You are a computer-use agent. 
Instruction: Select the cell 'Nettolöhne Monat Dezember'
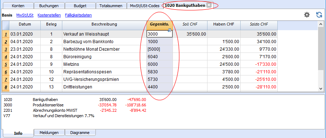(104, 49)
